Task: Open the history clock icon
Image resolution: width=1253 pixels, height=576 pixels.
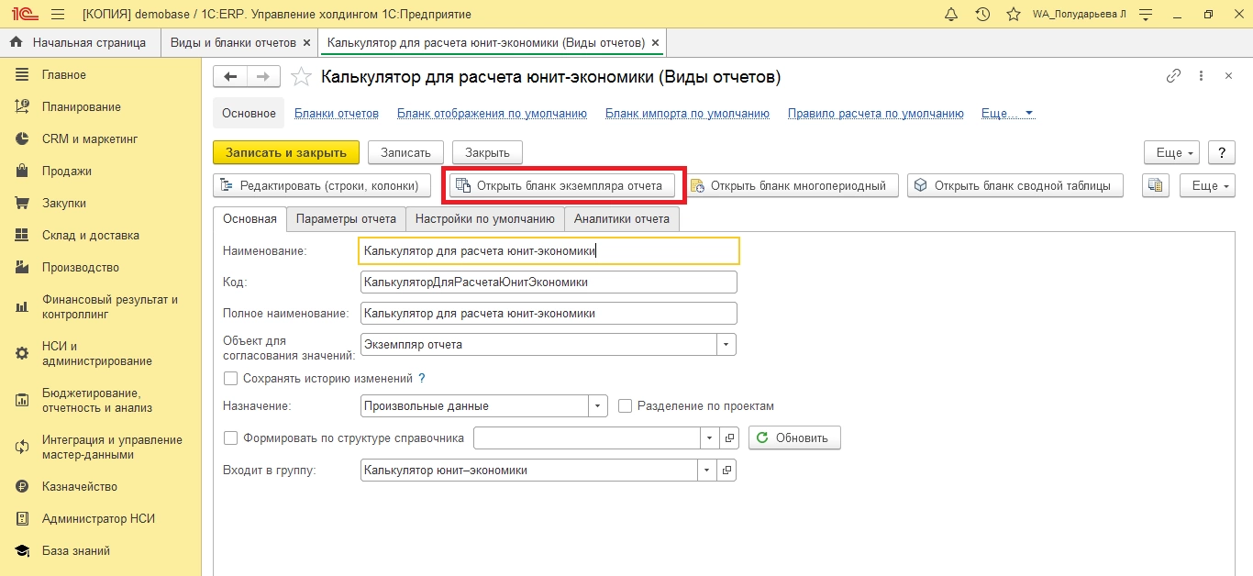Action: click(982, 15)
